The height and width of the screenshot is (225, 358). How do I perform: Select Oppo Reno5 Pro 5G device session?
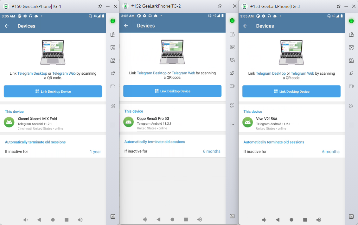coord(172,123)
